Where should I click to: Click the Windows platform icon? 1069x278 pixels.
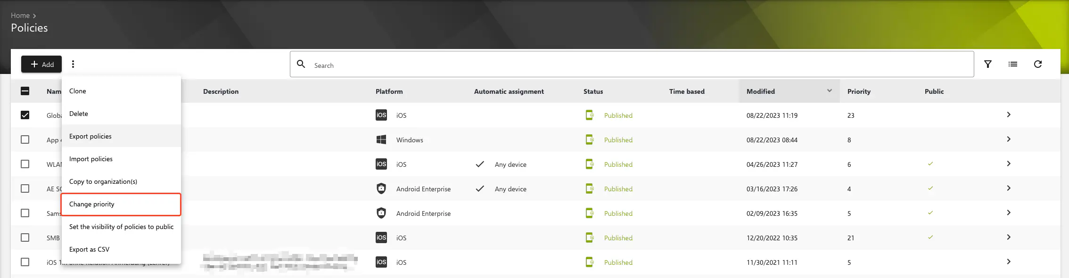(x=381, y=139)
